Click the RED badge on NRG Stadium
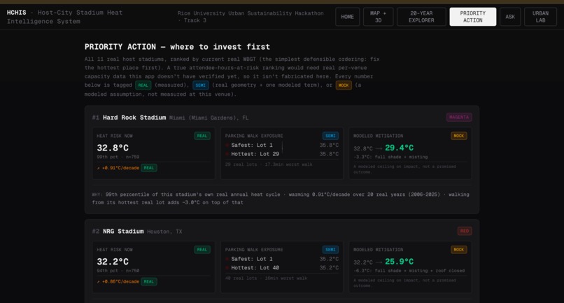This screenshot has width=564, height=303. click(465, 231)
